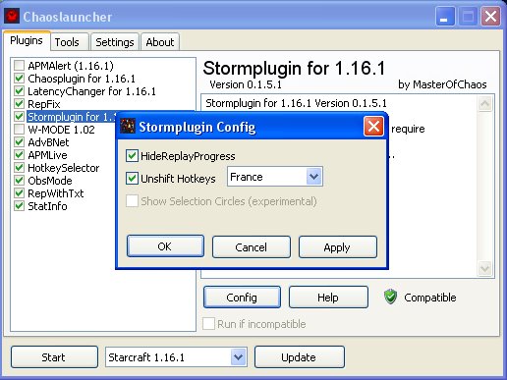
Task: Click Apply in Stormplugin Config
Action: click(x=337, y=246)
